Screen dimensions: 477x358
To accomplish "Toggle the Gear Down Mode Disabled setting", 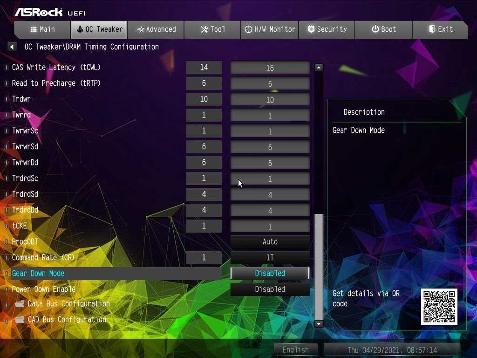I will [270, 274].
